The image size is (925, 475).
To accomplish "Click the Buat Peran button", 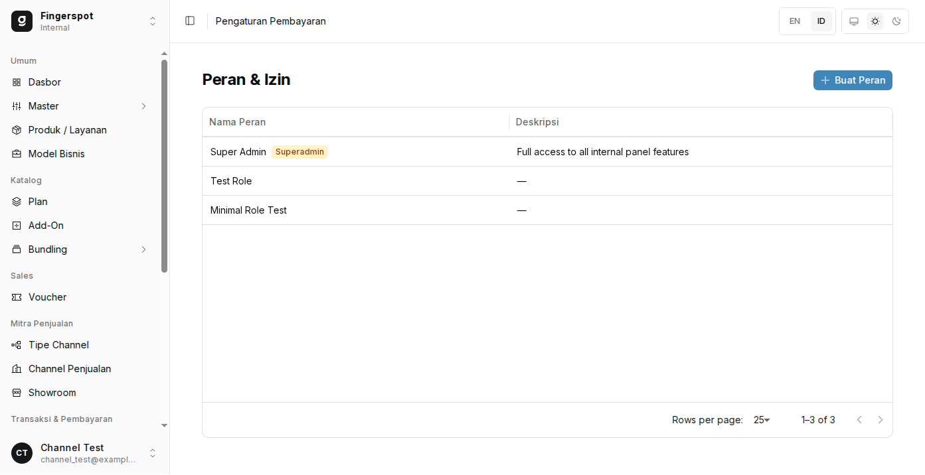I will coord(853,80).
